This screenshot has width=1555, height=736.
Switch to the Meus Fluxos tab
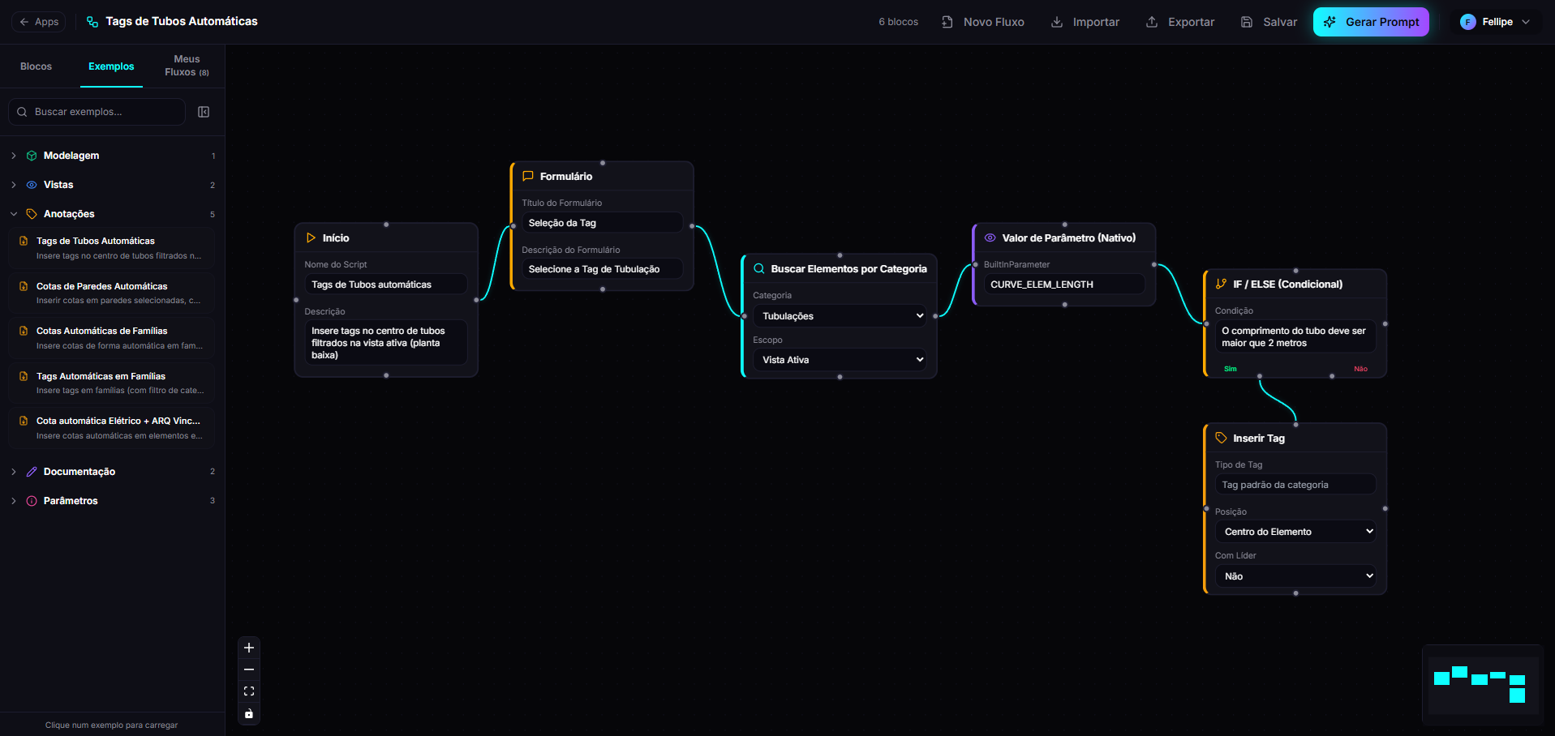point(187,66)
